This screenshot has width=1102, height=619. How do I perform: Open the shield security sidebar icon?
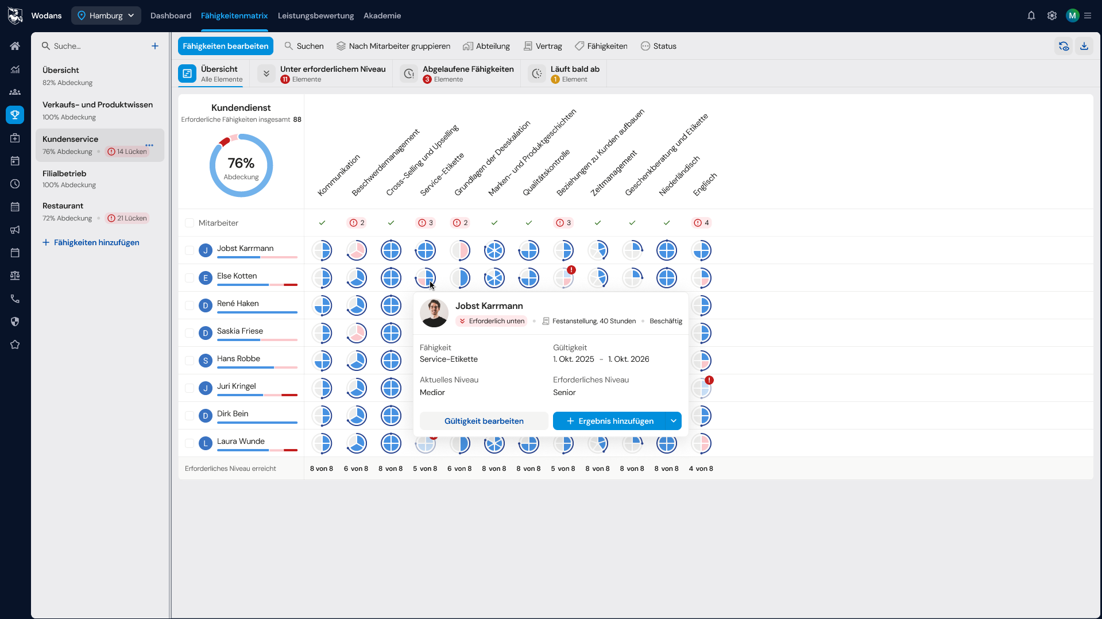coord(15,322)
